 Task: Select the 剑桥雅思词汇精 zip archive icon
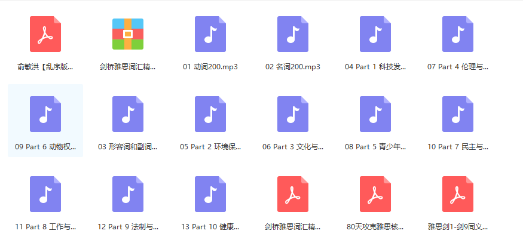[128, 34]
